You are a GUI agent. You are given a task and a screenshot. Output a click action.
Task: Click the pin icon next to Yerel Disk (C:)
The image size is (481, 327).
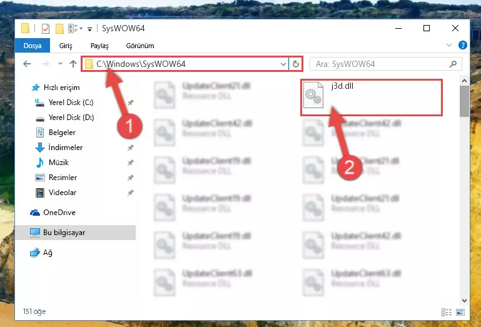(x=130, y=103)
